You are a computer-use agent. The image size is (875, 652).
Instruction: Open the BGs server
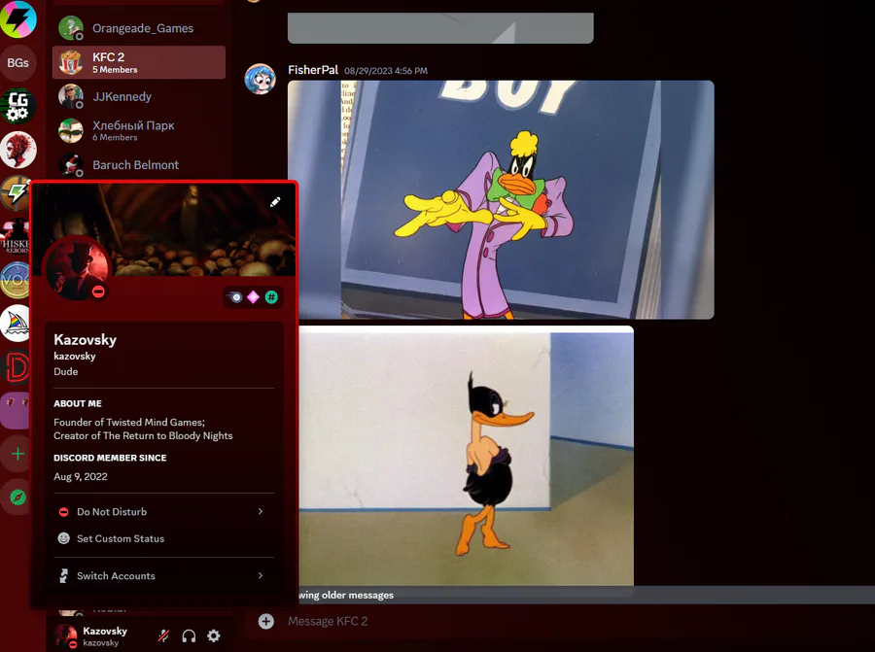(x=17, y=62)
